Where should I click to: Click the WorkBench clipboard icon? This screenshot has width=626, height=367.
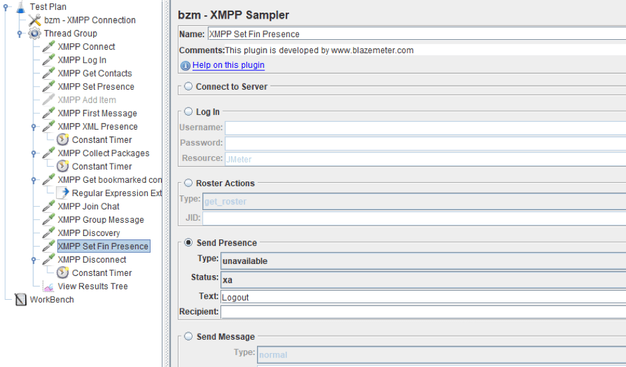click(21, 299)
